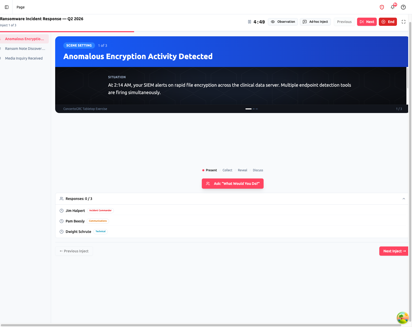This screenshot has width=412, height=327.
Task: Click the island avatar icon
Action: (403, 318)
